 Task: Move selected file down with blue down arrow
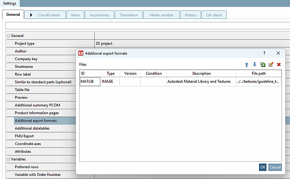pos(255,64)
